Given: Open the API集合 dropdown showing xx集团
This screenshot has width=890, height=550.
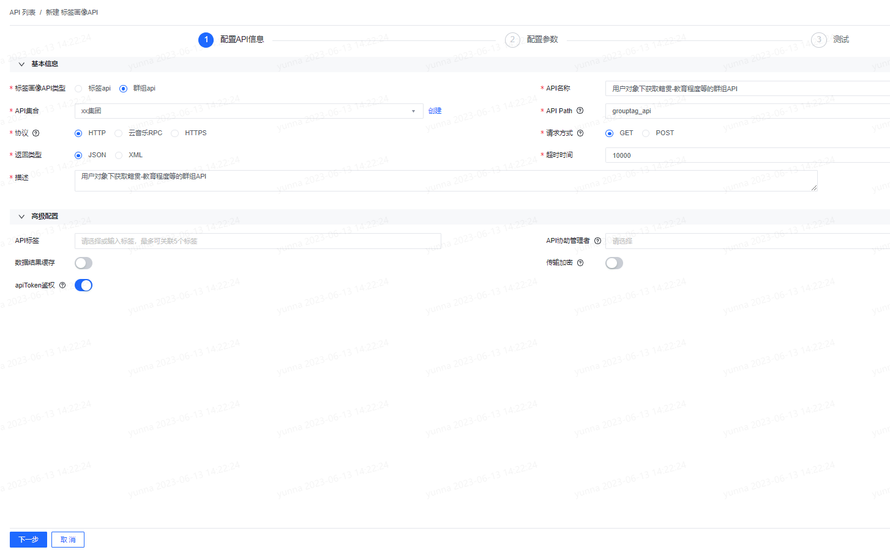Looking at the screenshot, I should click(x=249, y=111).
